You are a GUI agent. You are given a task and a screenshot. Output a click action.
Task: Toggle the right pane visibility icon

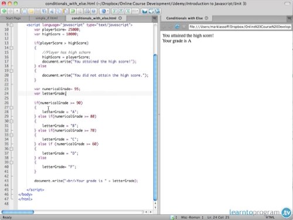[x=158, y=11]
